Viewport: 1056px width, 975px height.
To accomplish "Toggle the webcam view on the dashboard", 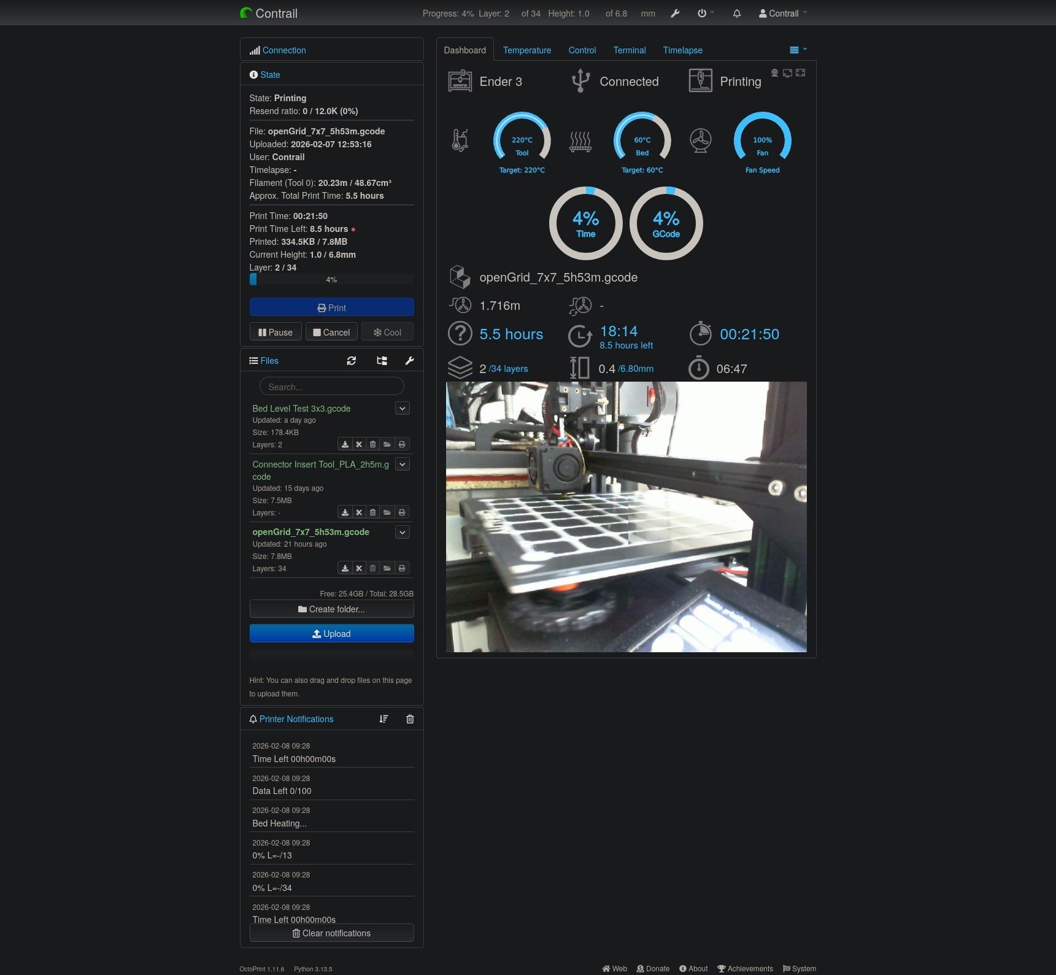I will click(774, 73).
